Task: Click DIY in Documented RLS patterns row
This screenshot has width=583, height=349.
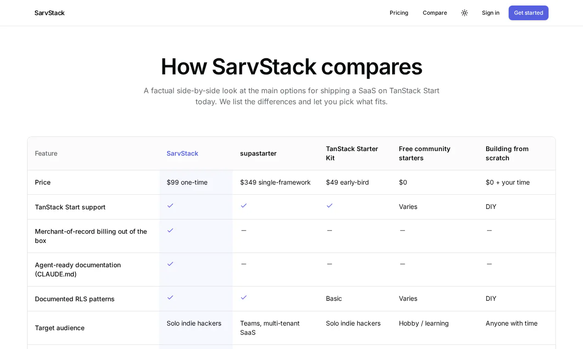Action: coord(491,298)
